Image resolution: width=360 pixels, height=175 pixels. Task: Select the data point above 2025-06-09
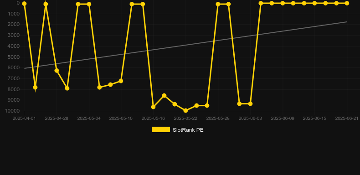283,3
